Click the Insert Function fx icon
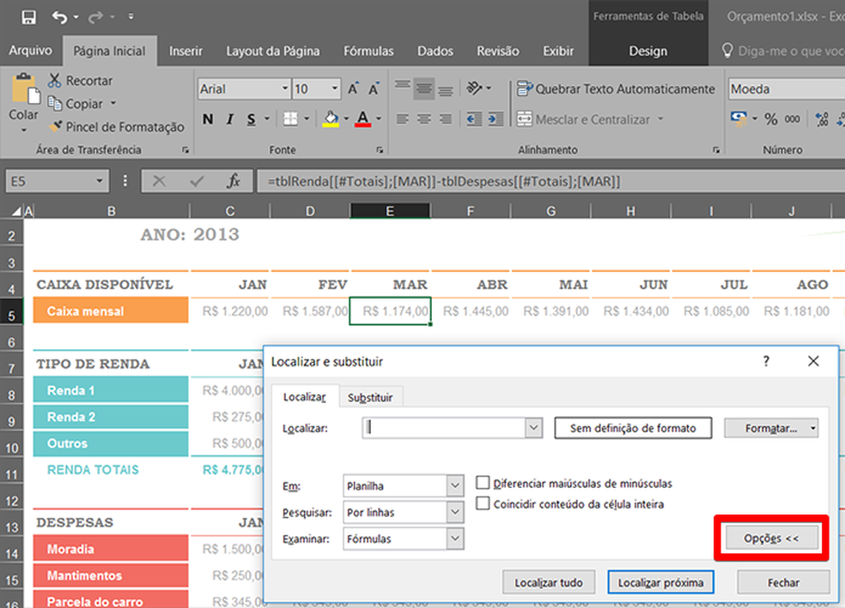Screen dimensions: 845x608 pos(233,181)
